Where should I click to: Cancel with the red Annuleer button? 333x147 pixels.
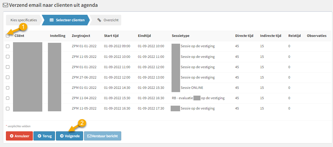pos(19,136)
